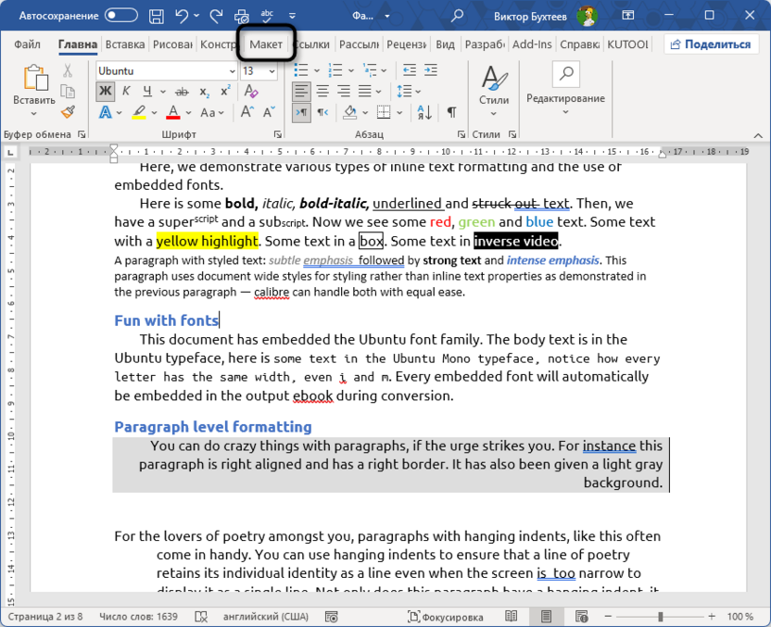This screenshot has height=627, width=771.
Task: Toggle bold formatting with the Ж icon
Action: pyautogui.click(x=103, y=89)
